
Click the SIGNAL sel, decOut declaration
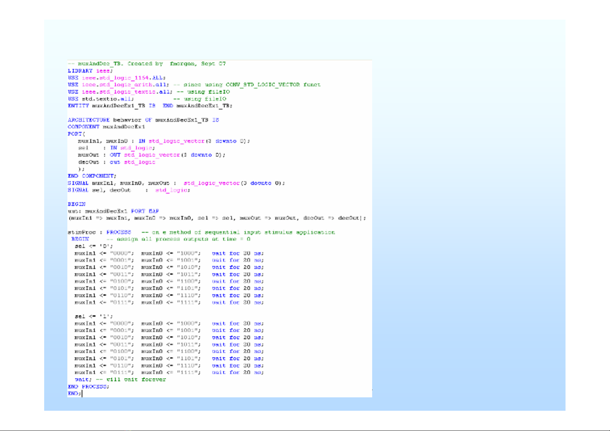[x=129, y=190]
